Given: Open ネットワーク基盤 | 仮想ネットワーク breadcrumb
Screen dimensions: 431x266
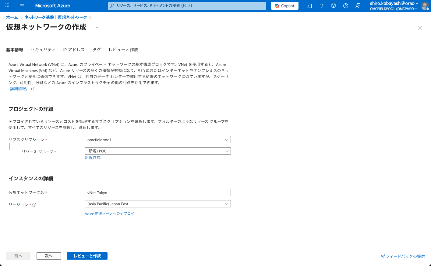Looking at the screenshot, I should 56,17.
